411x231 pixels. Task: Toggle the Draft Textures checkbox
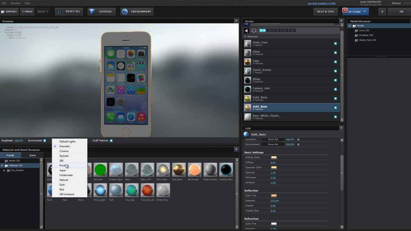coord(111,141)
